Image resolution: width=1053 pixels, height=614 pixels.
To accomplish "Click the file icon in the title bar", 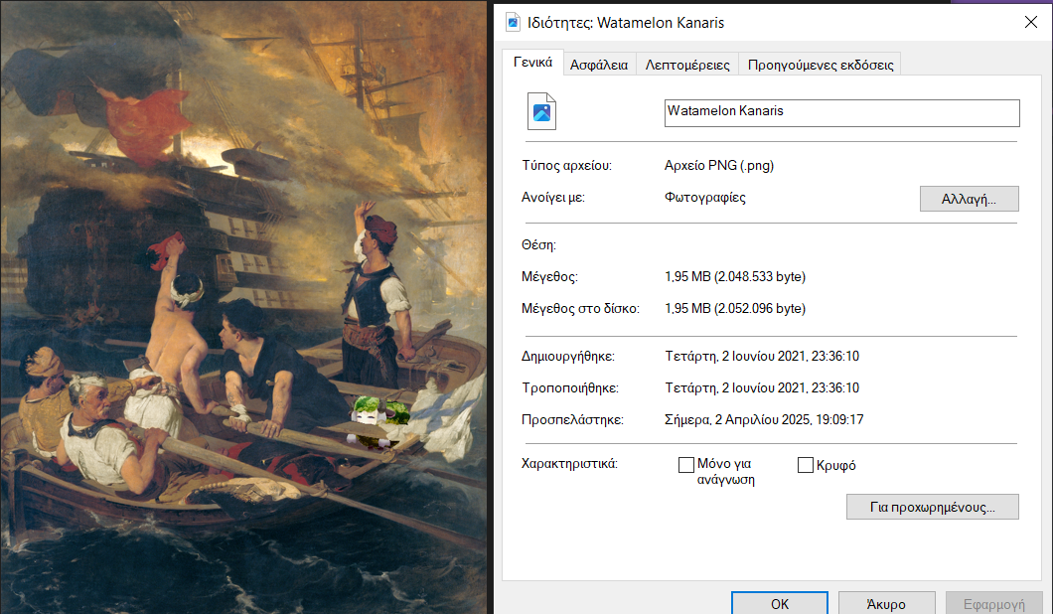I will pos(513,22).
